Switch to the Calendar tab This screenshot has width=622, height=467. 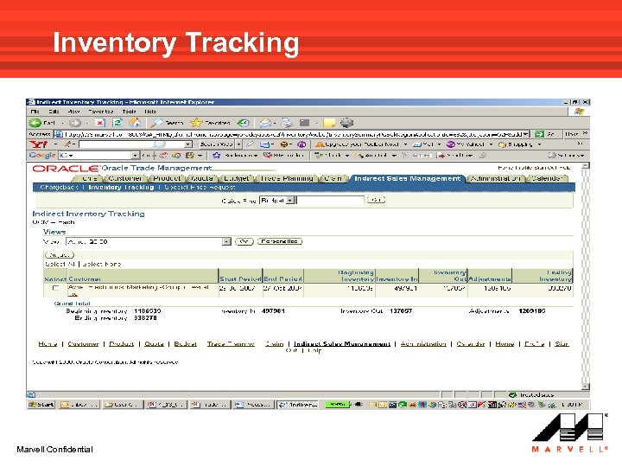(x=547, y=179)
